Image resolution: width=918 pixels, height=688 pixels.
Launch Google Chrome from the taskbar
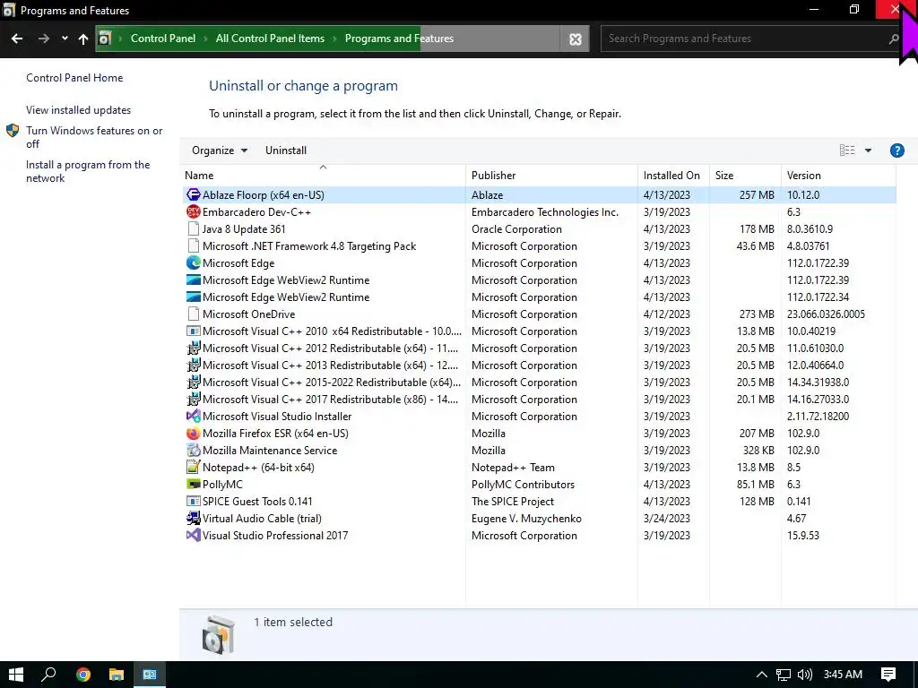(83, 675)
